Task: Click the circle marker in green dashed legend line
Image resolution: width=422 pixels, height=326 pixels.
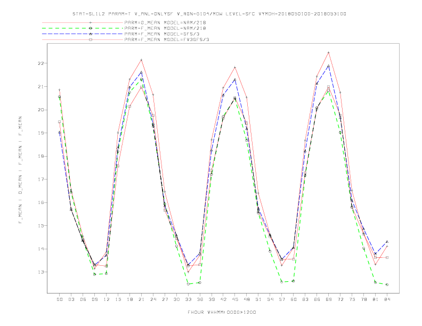Action: pyautogui.click(x=91, y=28)
